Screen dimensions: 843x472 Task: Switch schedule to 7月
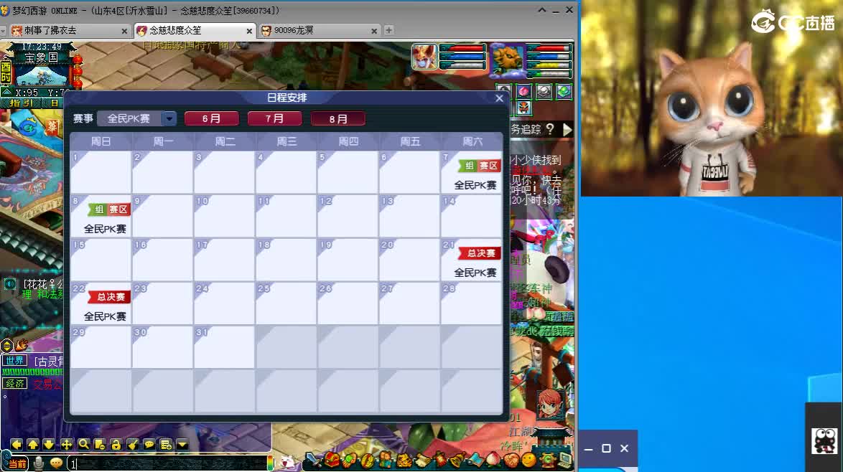tap(274, 118)
